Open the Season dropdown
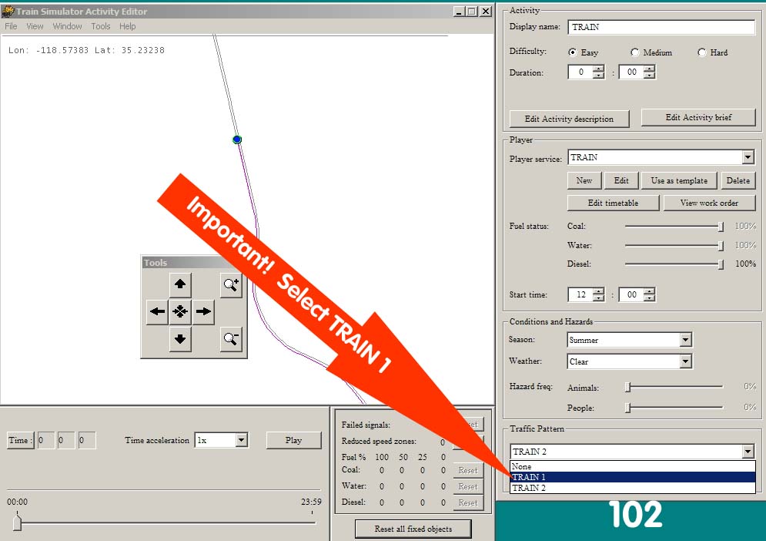The image size is (766, 541). [x=685, y=339]
